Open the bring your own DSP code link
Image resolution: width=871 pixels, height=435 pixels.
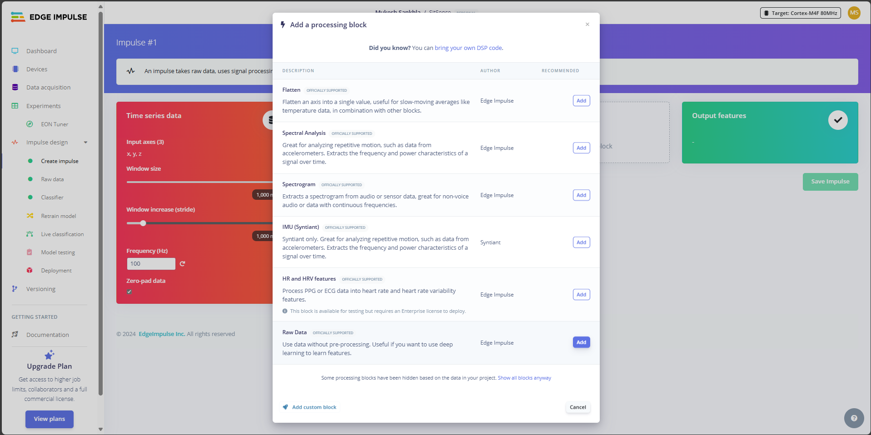coord(468,48)
